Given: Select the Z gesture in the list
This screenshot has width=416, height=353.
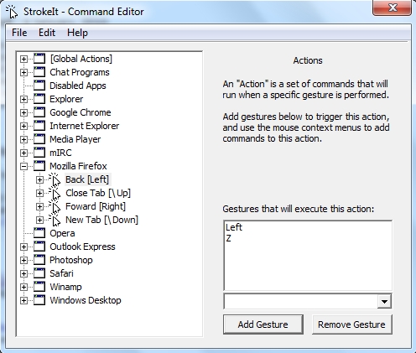Looking at the screenshot, I should (x=229, y=238).
